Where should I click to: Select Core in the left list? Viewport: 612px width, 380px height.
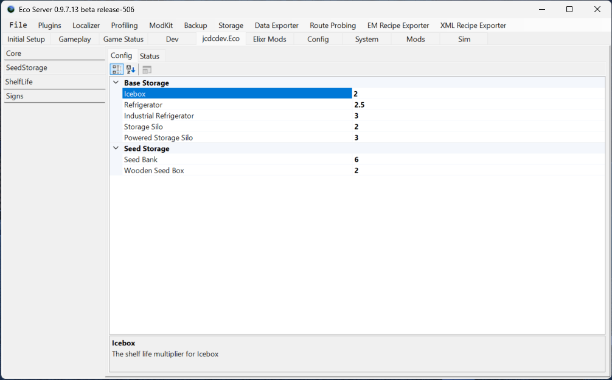click(x=55, y=54)
